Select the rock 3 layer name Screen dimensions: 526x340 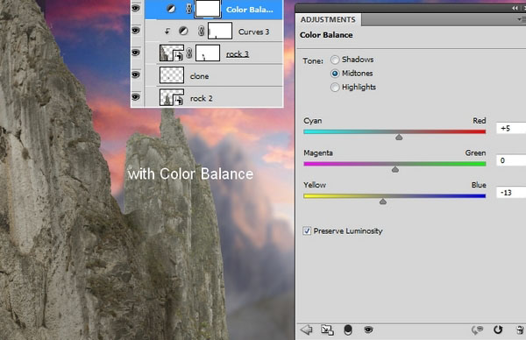coord(238,54)
